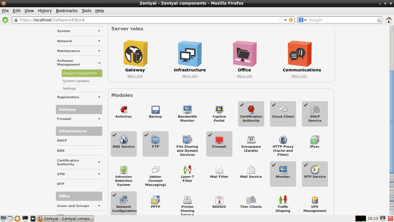Expand the Network sidebar section

click(79, 41)
